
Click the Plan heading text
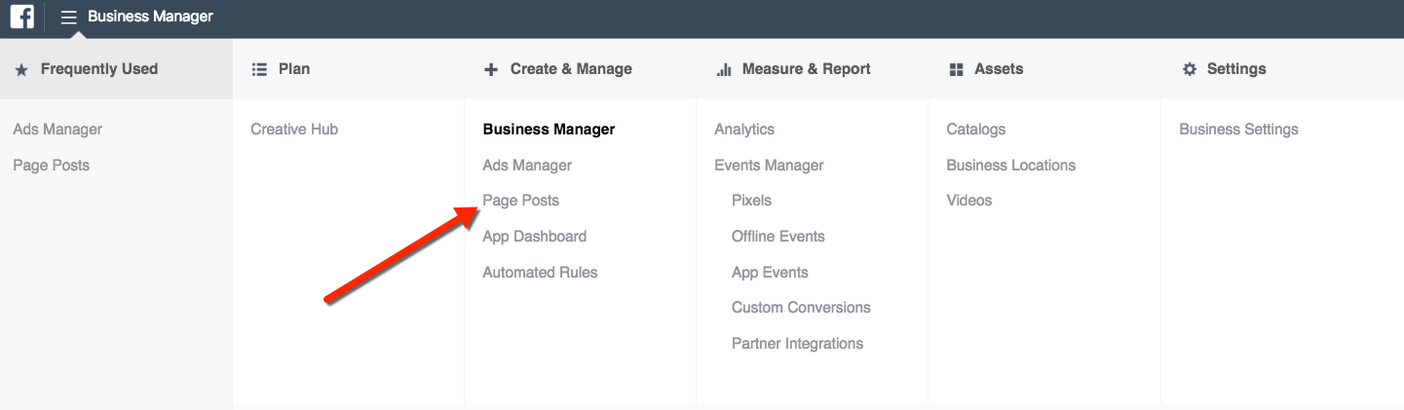tap(294, 69)
